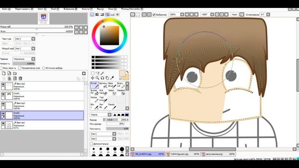This screenshot has height=168, width=299.
Task: Switch to the TuSWnQguuaU.jpg document tab
Action: pos(183,154)
